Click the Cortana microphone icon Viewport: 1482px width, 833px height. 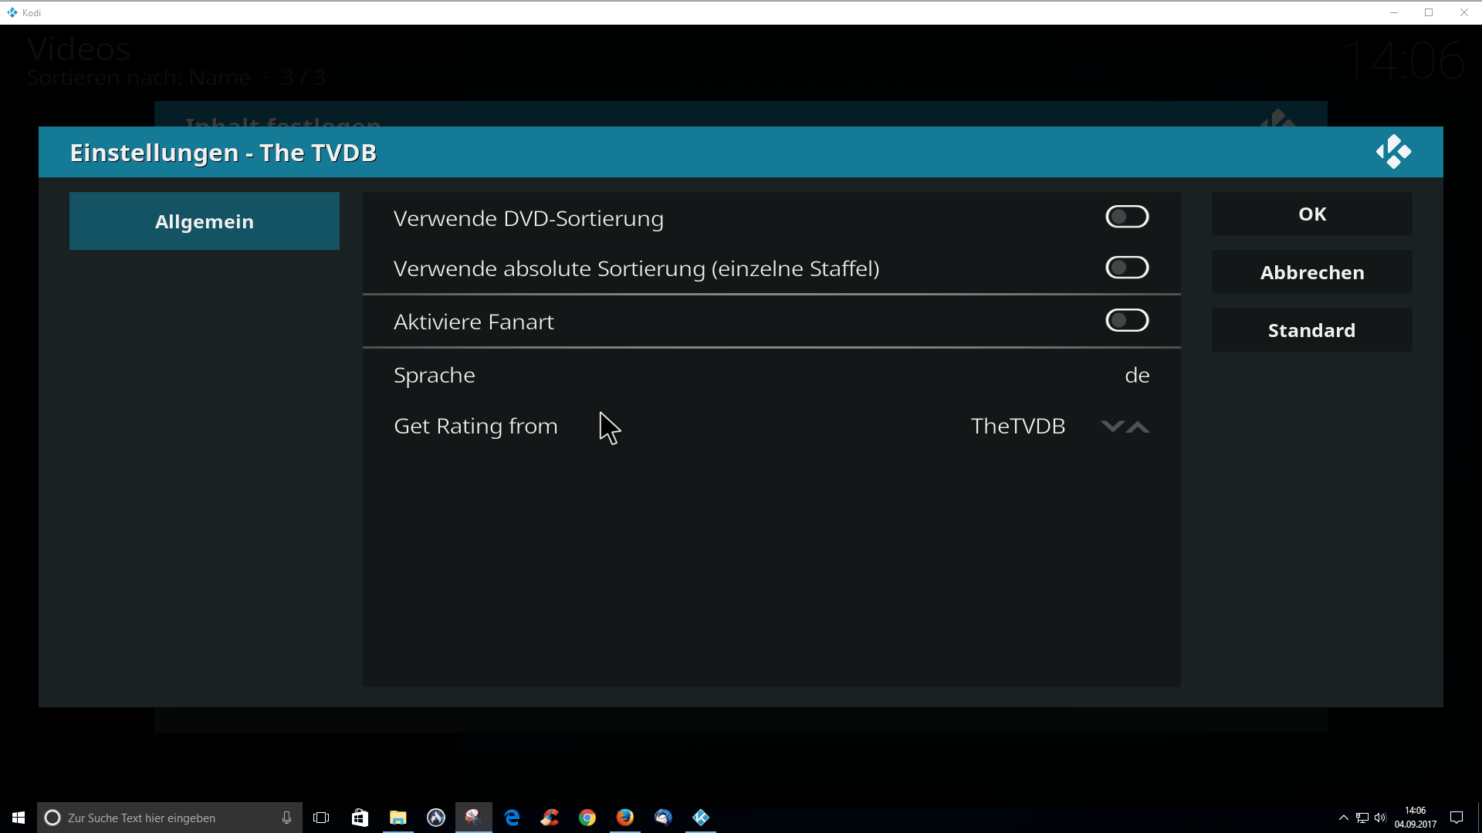[286, 818]
